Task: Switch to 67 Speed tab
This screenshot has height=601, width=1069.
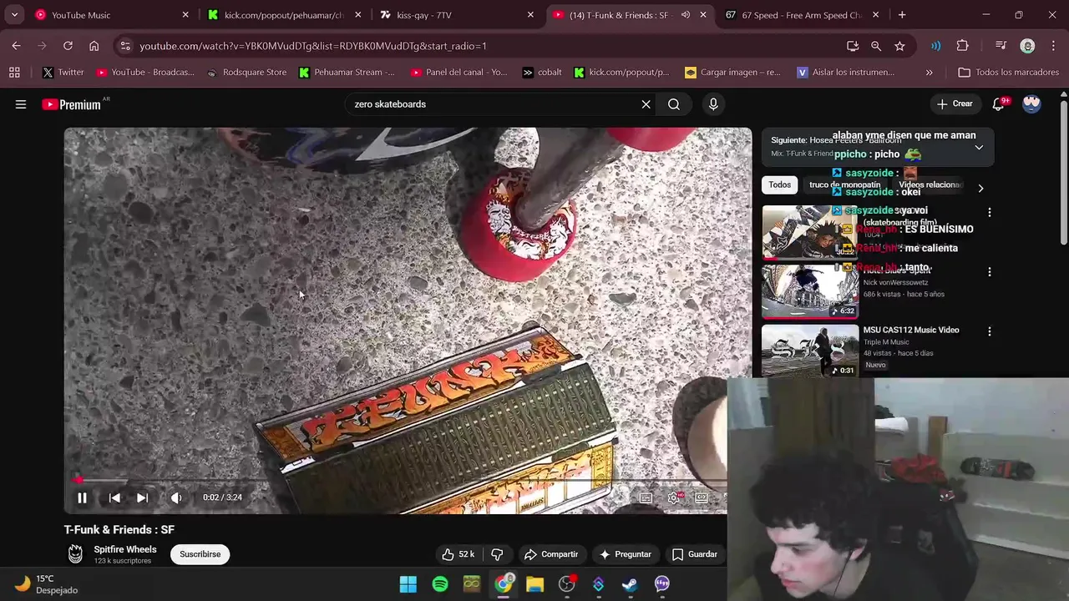Action: [800, 15]
